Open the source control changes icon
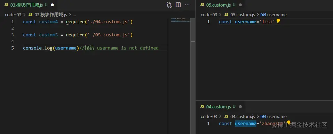The width and height of the screenshot is (333, 134). click(x=169, y=5)
